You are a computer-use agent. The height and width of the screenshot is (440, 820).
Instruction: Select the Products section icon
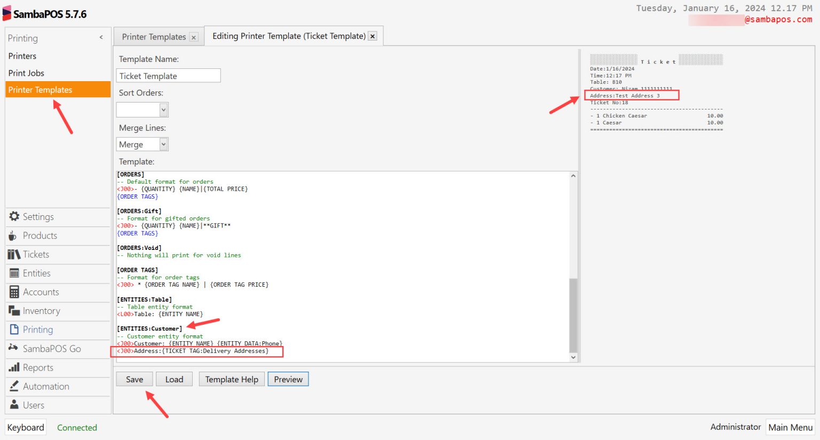[x=13, y=235]
